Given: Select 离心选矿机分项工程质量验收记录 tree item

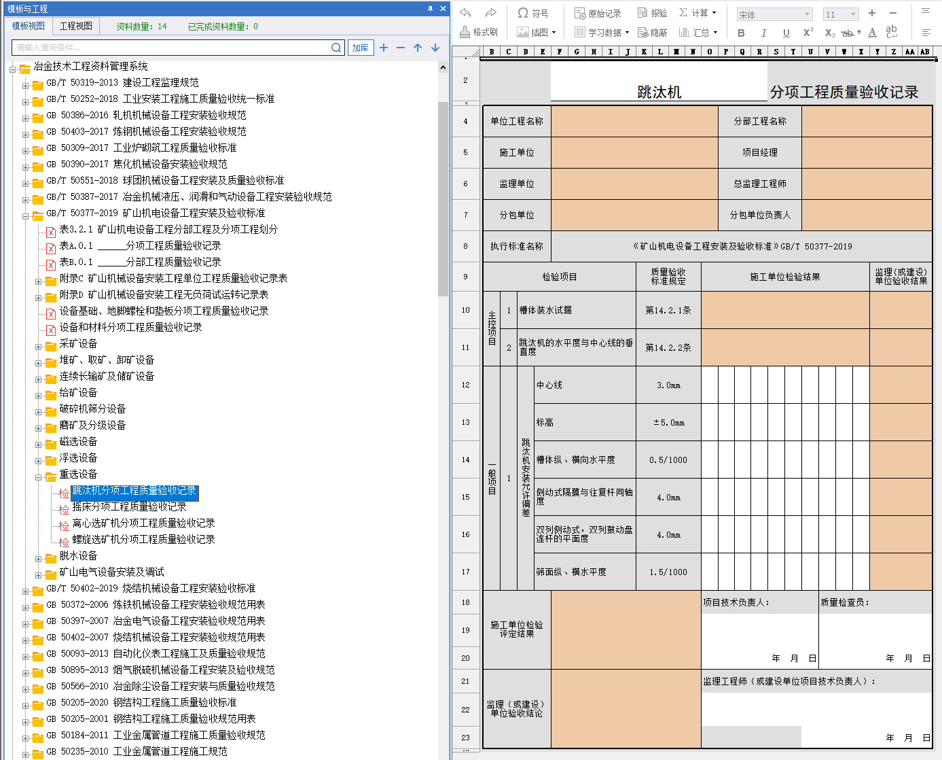Looking at the screenshot, I should (143, 523).
